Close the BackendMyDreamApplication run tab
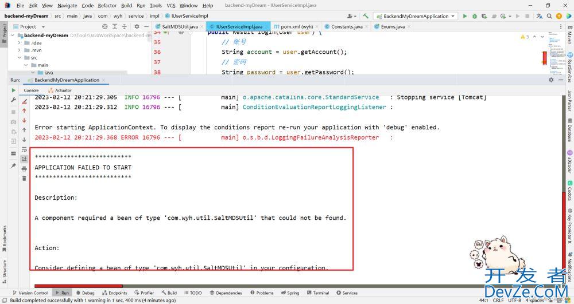Image resolution: width=574 pixels, height=304 pixels. coord(103,80)
